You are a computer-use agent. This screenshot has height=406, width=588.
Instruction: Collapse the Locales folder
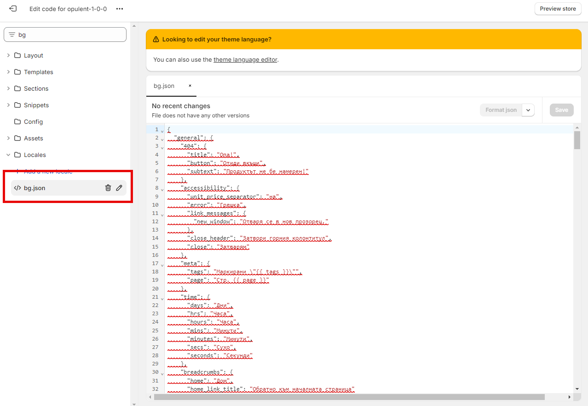click(8, 155)
